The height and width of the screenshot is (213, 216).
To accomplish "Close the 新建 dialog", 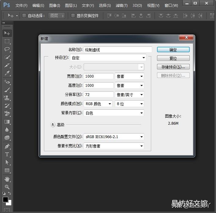I will pos(186,37).
